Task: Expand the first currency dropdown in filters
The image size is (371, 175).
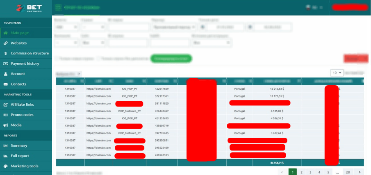Action: coord(66,27)
